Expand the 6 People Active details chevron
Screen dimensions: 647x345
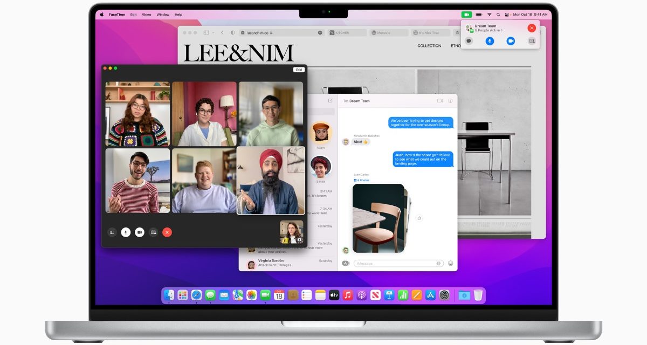[x=502, y=30]
